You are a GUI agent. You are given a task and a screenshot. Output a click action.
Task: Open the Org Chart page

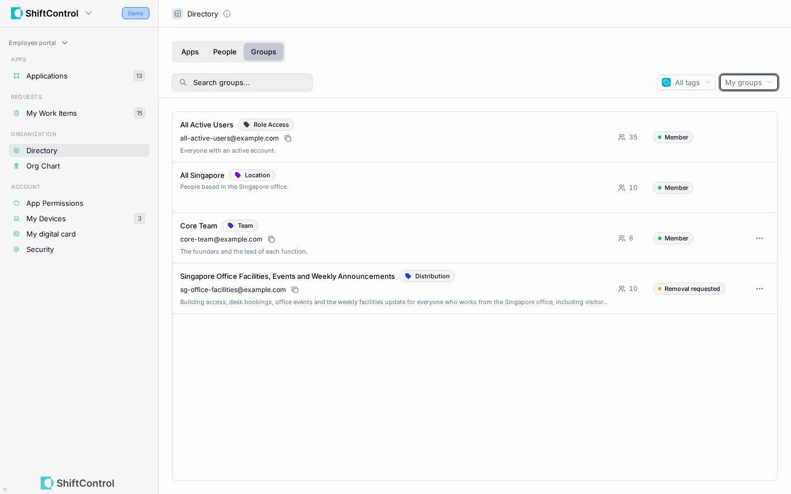point(79,166)
